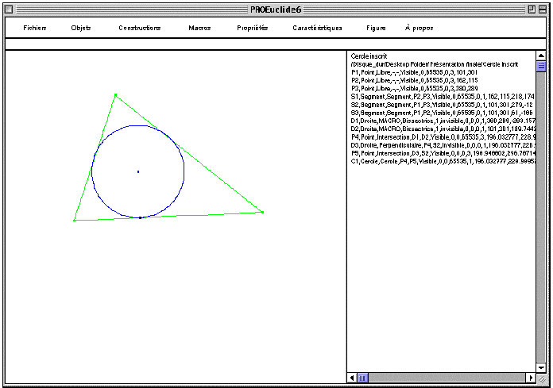The image size is (553, 388).
Task: Expand the Propriétés menu
Action: 253,28
